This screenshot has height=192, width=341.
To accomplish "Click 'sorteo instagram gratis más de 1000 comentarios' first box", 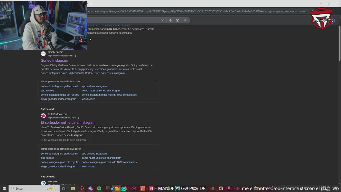I will (109, 95).
